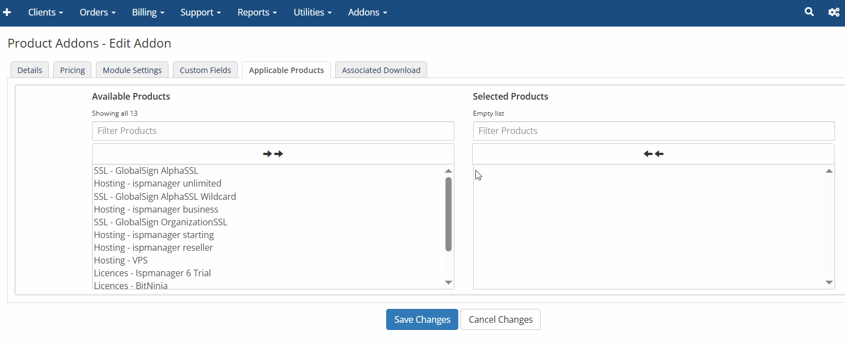Click the plus icon in top navigation
845x346 pixels.
[x=7, y=12]
